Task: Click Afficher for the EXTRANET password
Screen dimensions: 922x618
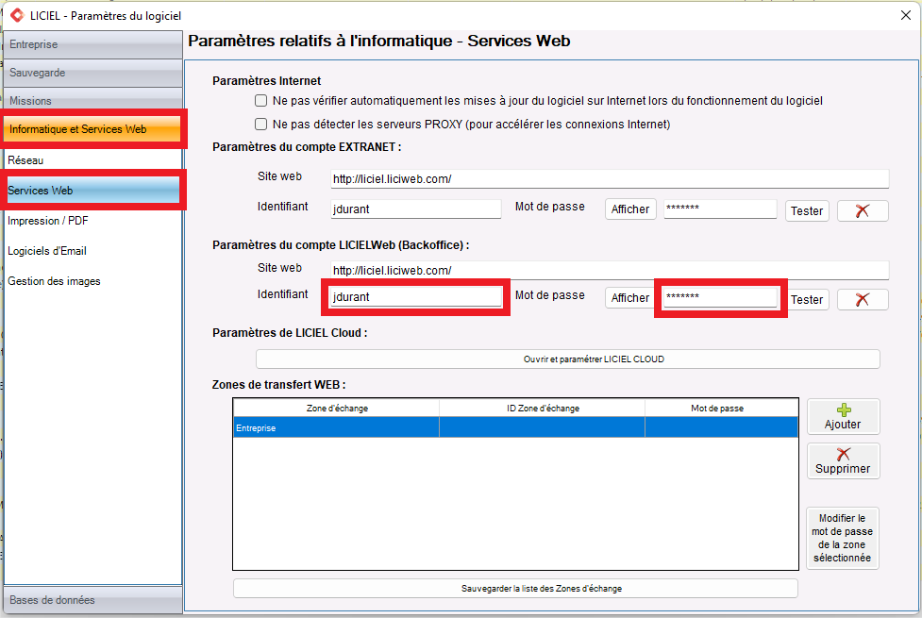Action: click(x=629, y=209)
